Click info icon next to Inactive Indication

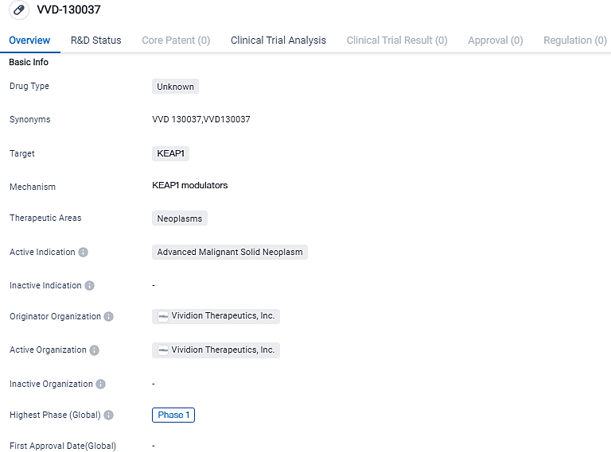[x=90, y=286]
